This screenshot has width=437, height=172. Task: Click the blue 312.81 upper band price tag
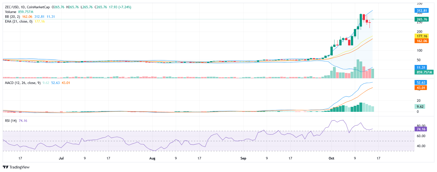tap(422, 11)
